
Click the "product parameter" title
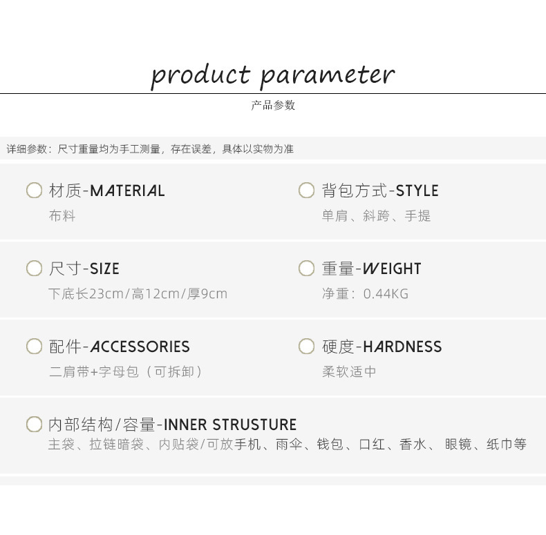(272, 75)
